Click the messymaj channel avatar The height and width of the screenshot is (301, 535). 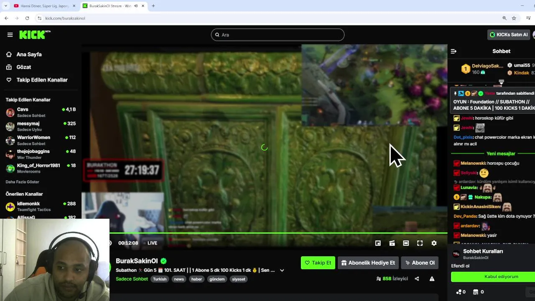[10, 126]
